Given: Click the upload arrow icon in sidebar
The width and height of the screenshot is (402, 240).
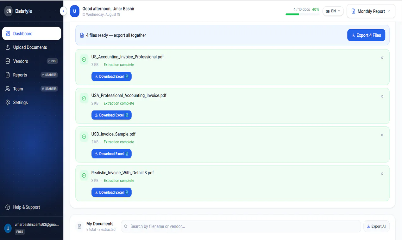Looking at the screenshot, I should pos(8,47).
